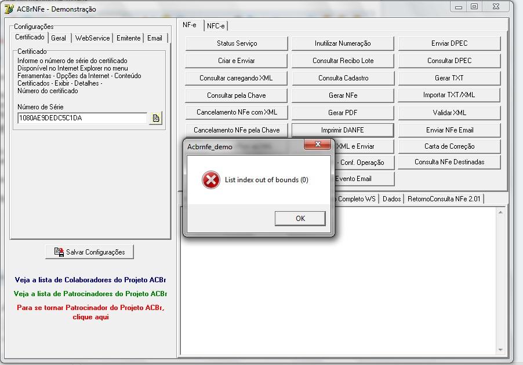Screen dimensions: 523x365
Task: Click Cancelamento NFe pela Chave button
Action: point(237,130)
